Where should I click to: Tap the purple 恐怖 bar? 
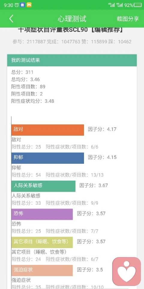tap(42, 214)
